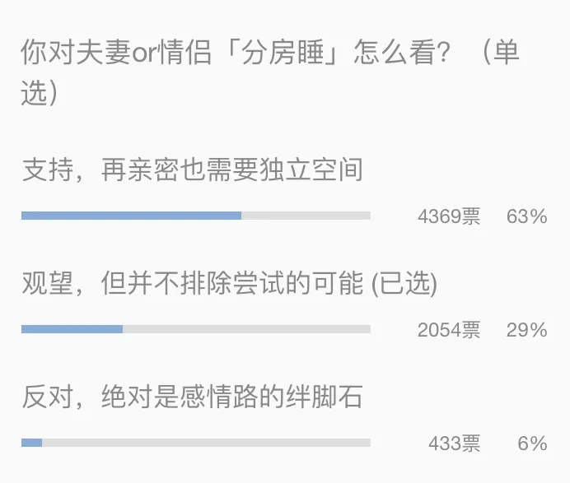
Task: Click the "(已选)" selected marker
Action: (x=404, y=285)
